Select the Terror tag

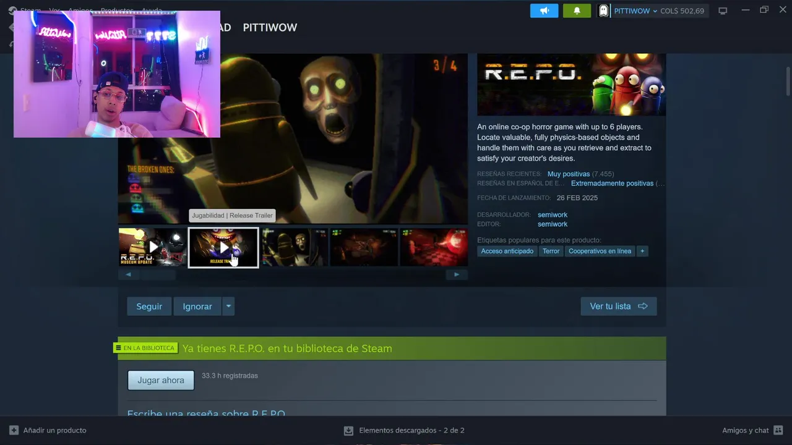point(551,251)
